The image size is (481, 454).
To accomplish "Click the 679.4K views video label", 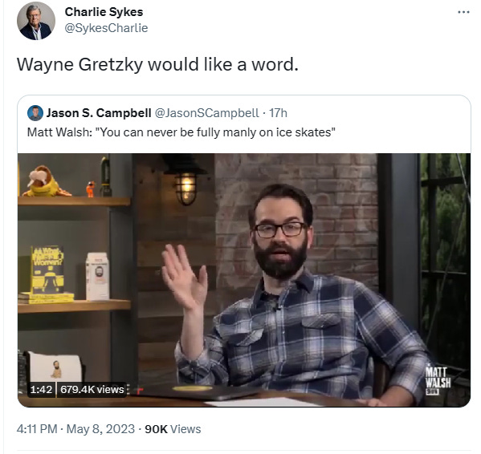I will click(x=92, y=390).
